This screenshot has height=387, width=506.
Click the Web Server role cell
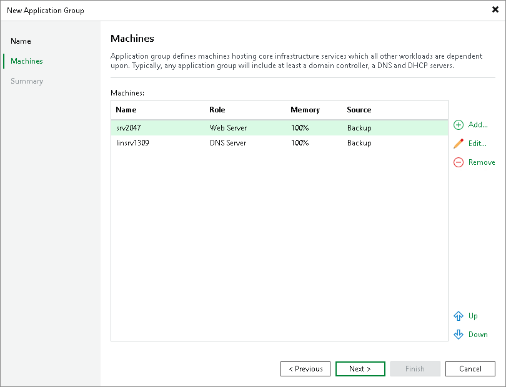pos(228,128)
